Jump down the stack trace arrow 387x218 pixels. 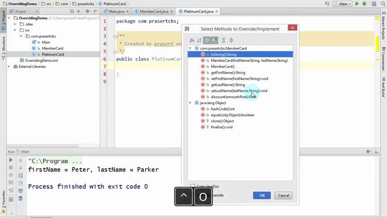point(21,168)
